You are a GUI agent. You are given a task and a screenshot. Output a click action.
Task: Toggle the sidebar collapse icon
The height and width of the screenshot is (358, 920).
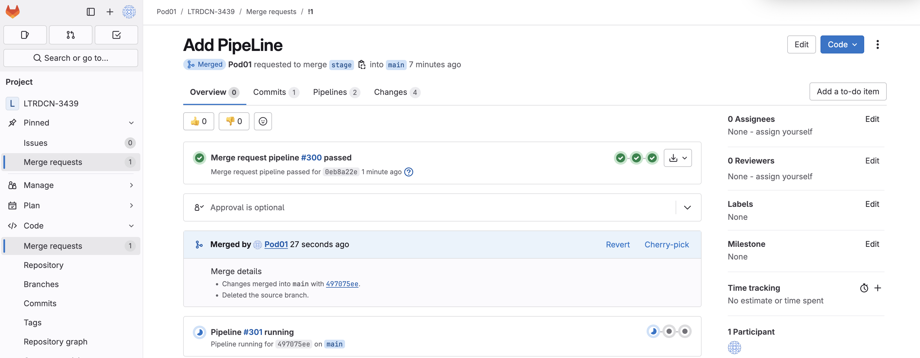[91, 12]
